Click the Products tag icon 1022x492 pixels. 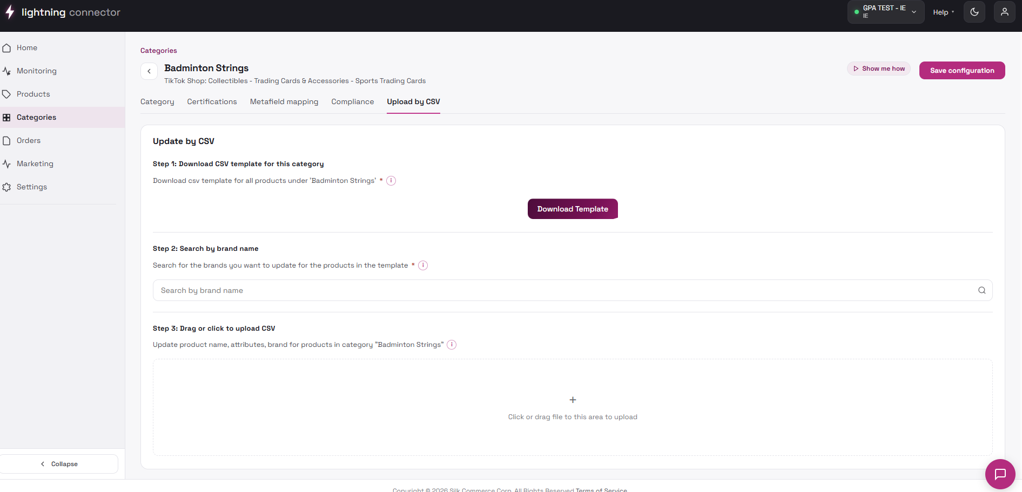tap(6, 94)
